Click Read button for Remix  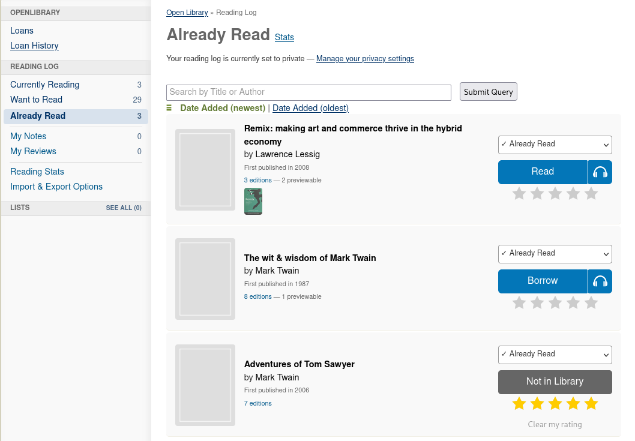543,172
